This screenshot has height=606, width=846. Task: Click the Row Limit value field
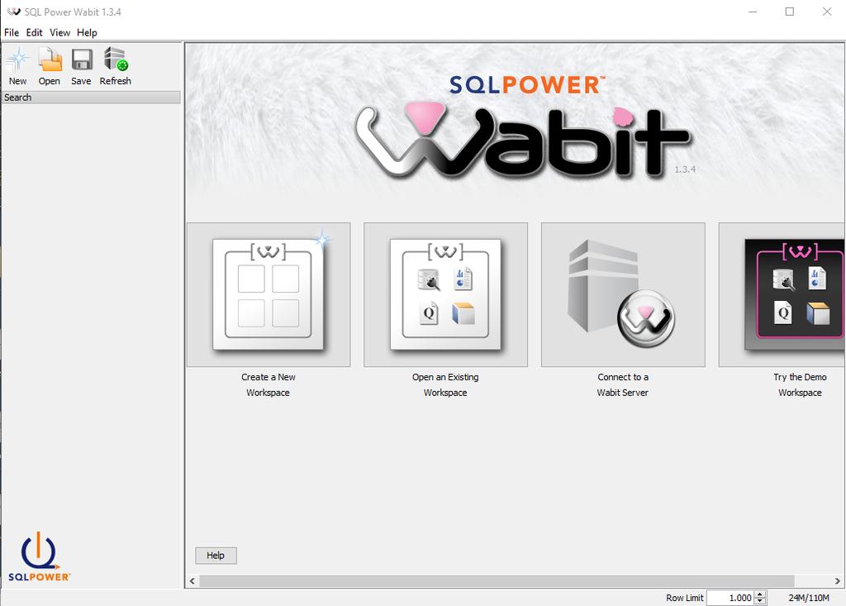click(x=730, y=598)
